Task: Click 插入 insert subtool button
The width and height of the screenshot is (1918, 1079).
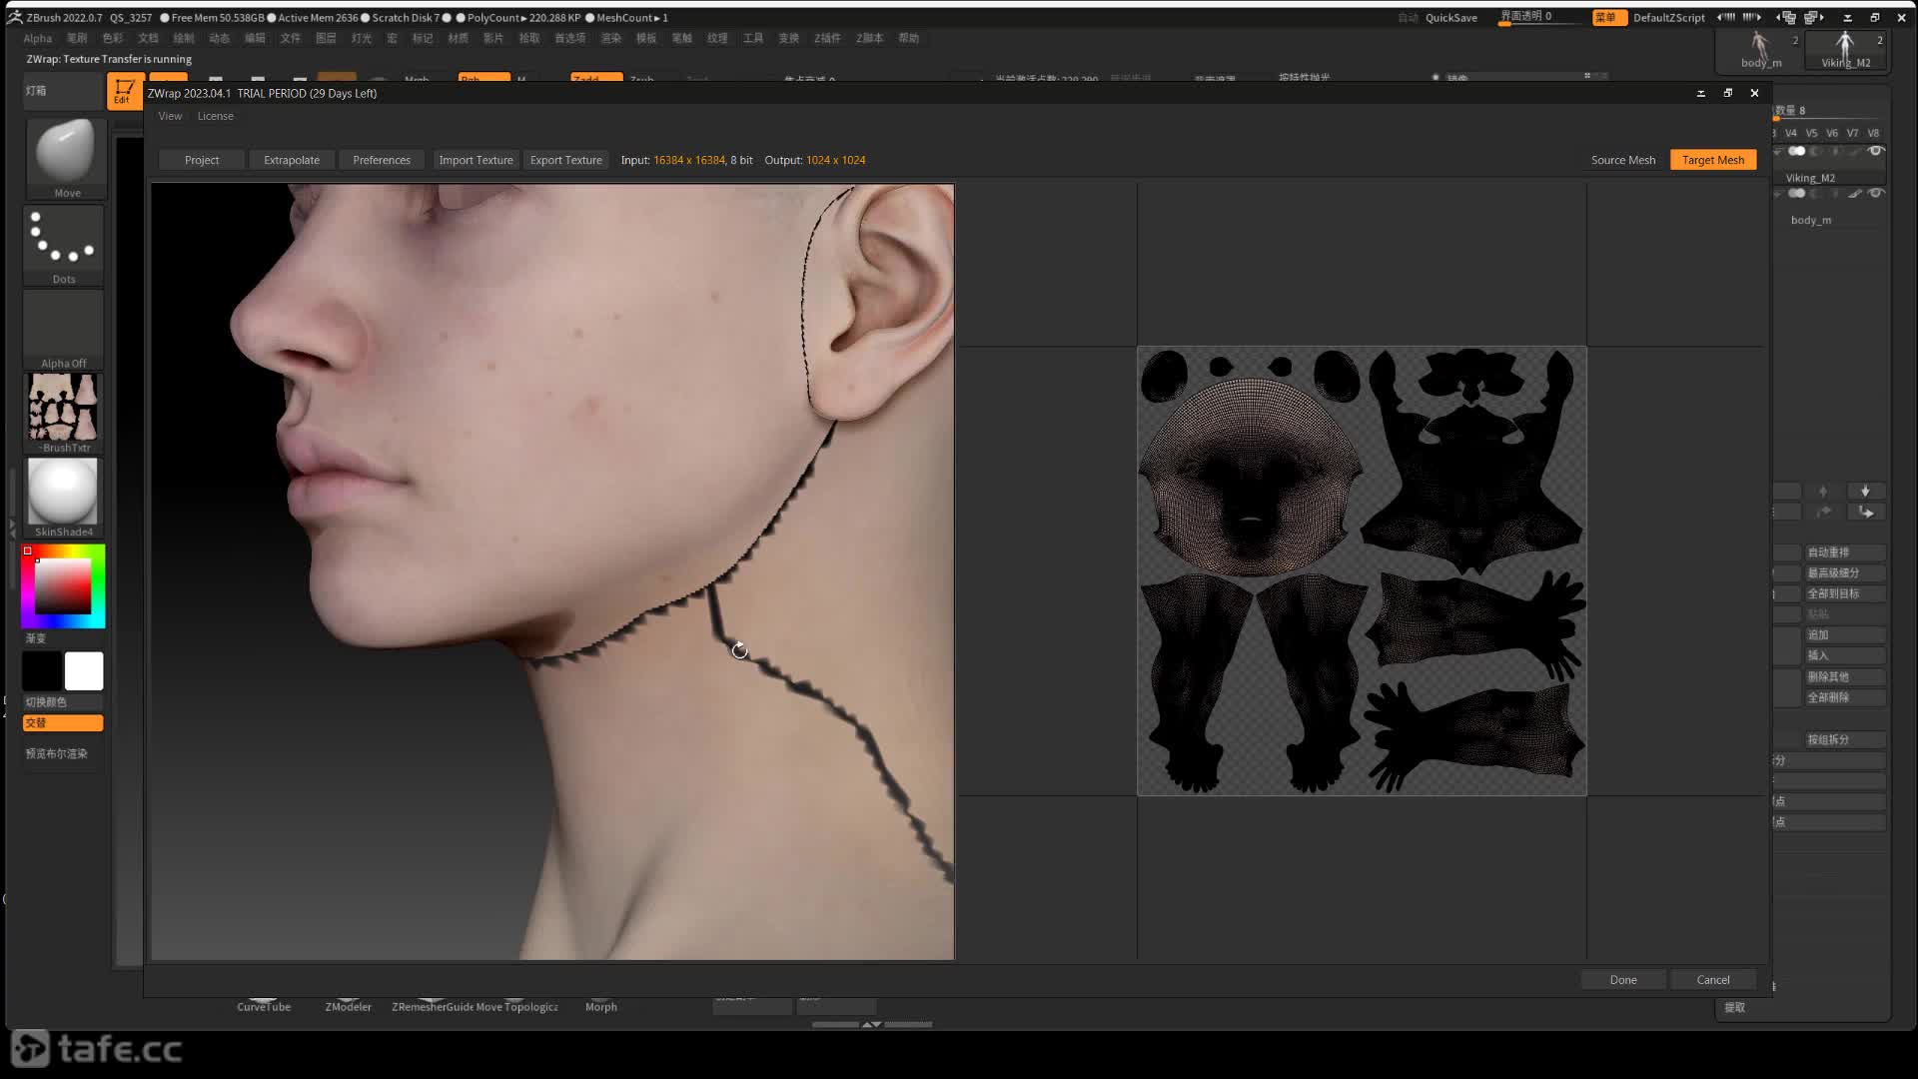Action: coord(1844,655)
